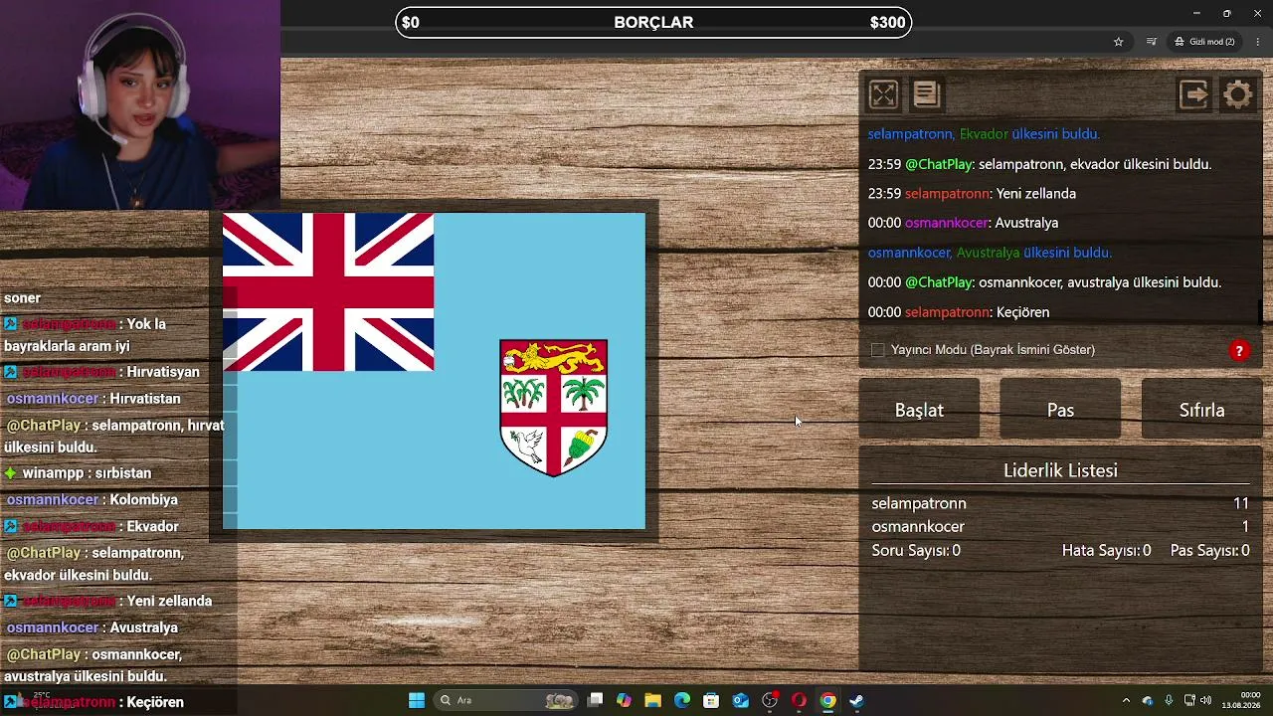Viewport: 1273px width, 716px height.
Task: Open fullscreen mode with the arrows icon
Action: pos(883,94)
